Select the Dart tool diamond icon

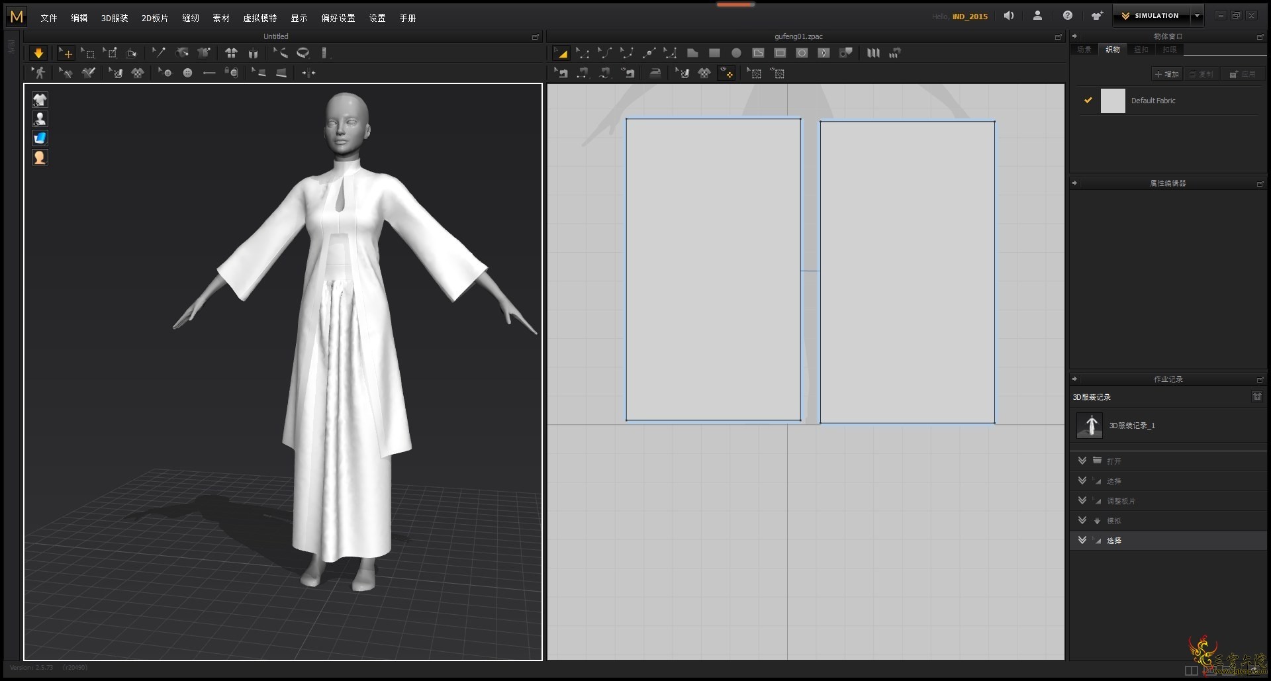click(x=824, y=53)
